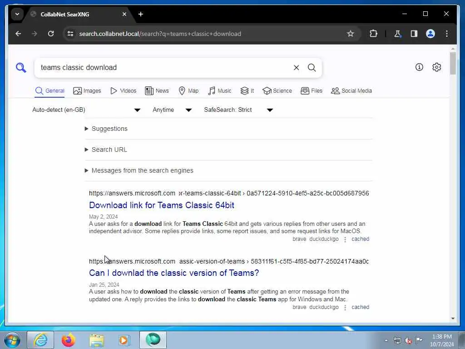This screenshot has width=465, height=349.
Task: Open cached link of first result
Action: coord(360,239)
